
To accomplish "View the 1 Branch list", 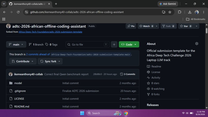I will (x=36, y=44).
